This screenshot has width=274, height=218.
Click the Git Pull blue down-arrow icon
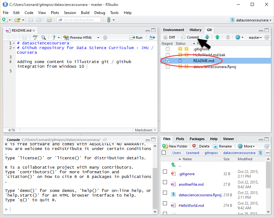[x=207, y=37]
